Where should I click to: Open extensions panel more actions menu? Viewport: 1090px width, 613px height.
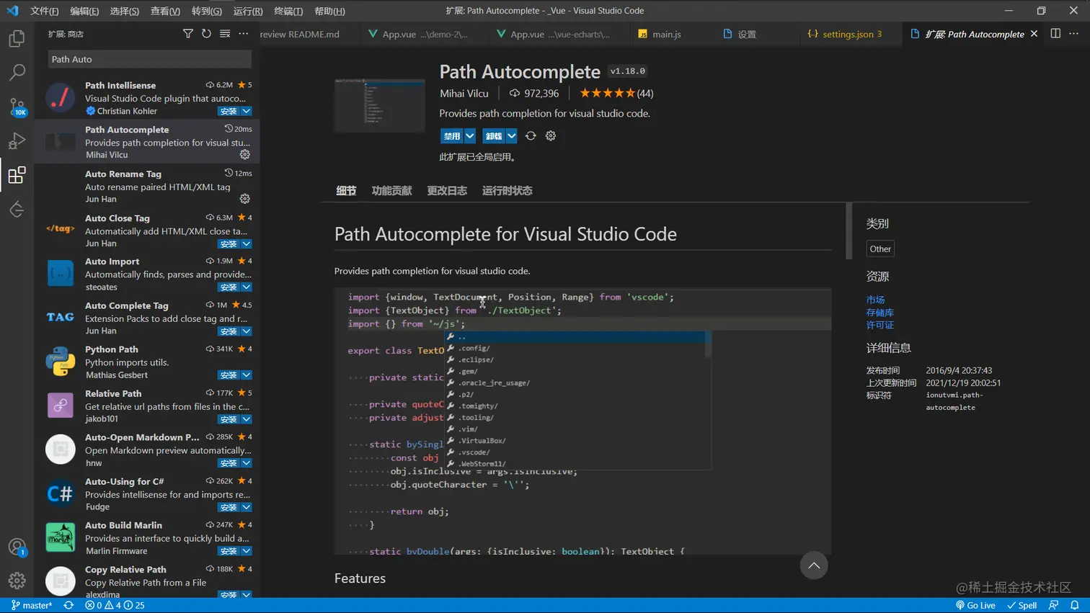pos(244,34)
